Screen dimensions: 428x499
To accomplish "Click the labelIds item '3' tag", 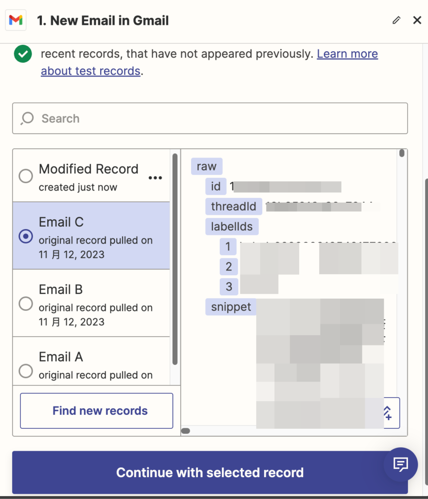I will [228, 287].
